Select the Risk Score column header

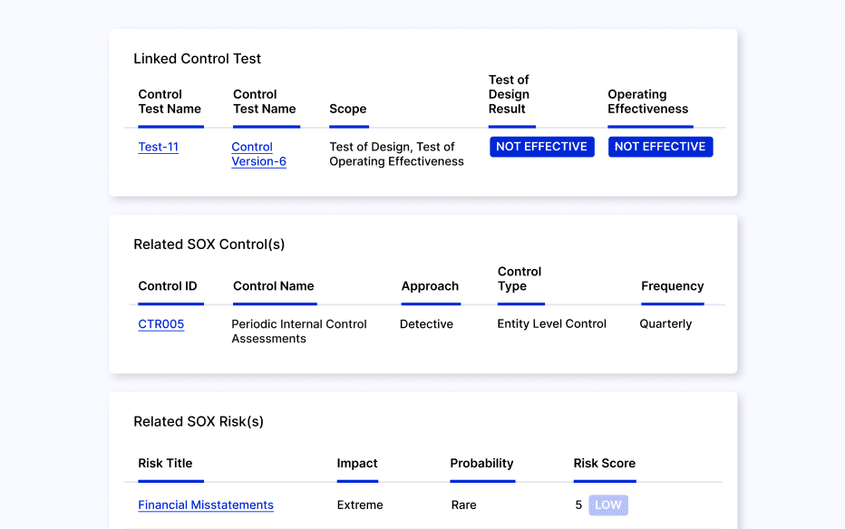click(604, 463)
